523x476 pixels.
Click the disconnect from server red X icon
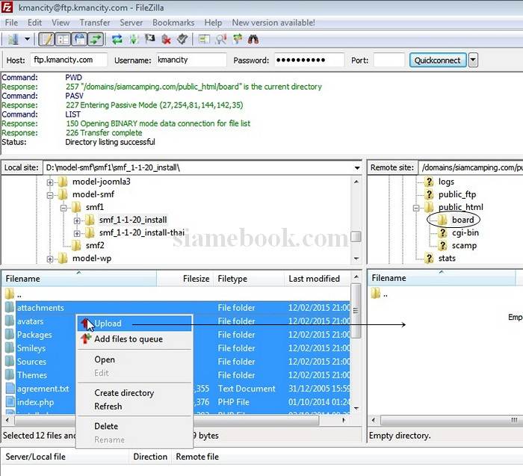tap(166, 40)
